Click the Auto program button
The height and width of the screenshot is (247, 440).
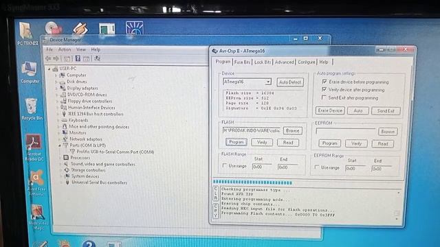point(358,110)
